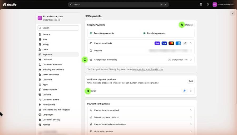Go to Domains settings
This screenshot has height=135, width=237.
pyautogui.click(x=58, y=94)
